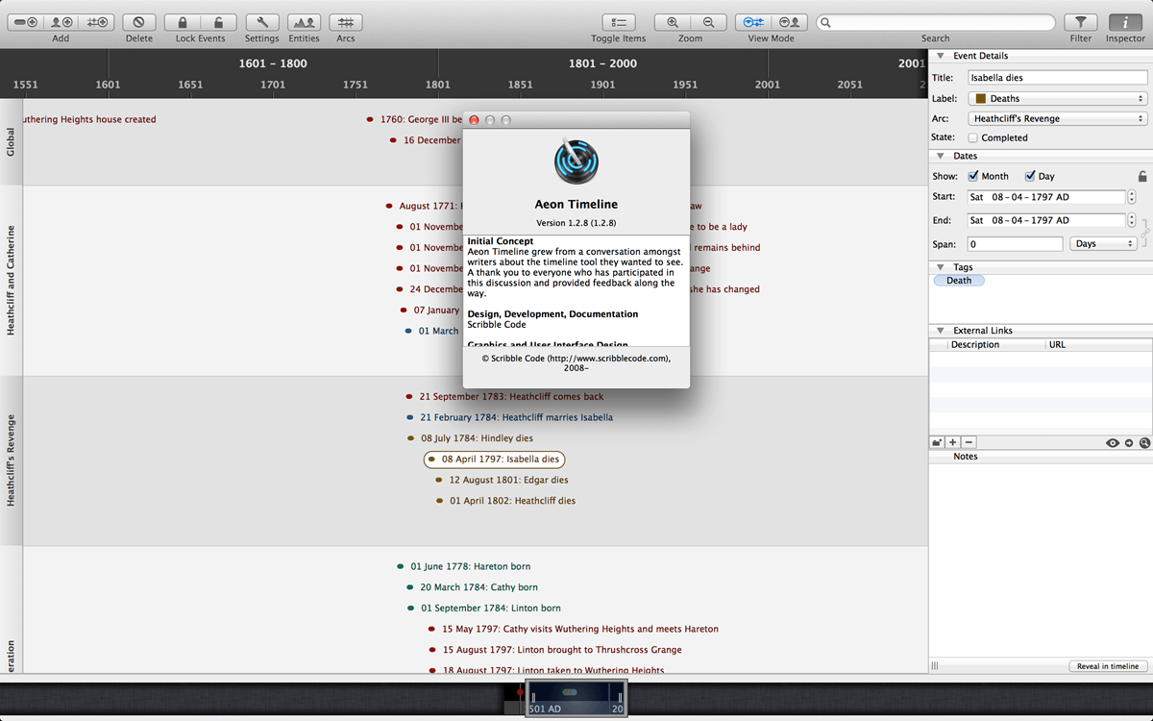The image size is (1153, 721).
Task: Open the Entities panel icon
Action: coord(304,22)
